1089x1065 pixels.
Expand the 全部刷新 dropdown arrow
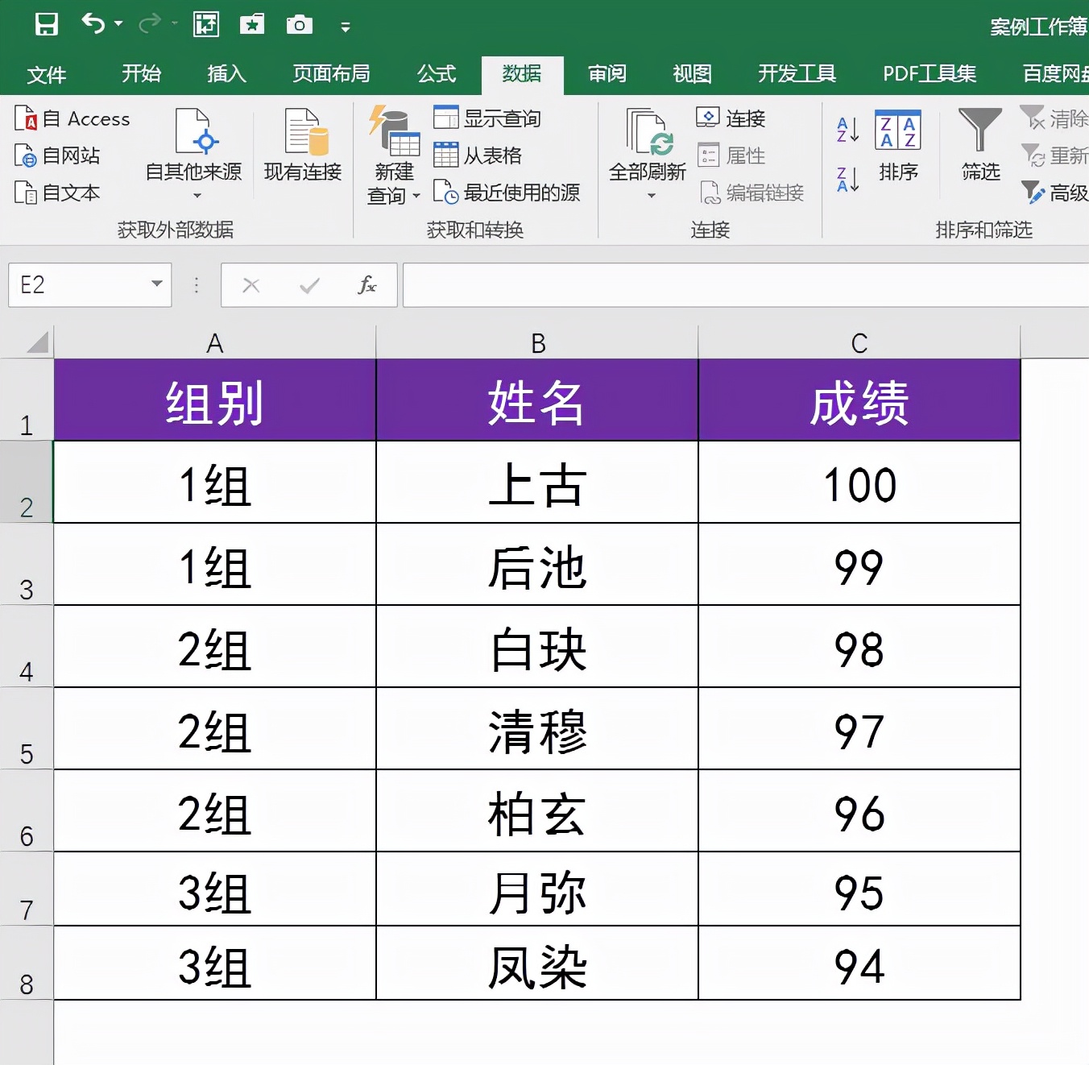[652, 196]
